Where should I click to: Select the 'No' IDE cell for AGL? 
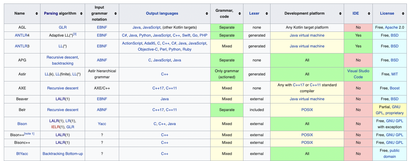(x=358, y=27)
